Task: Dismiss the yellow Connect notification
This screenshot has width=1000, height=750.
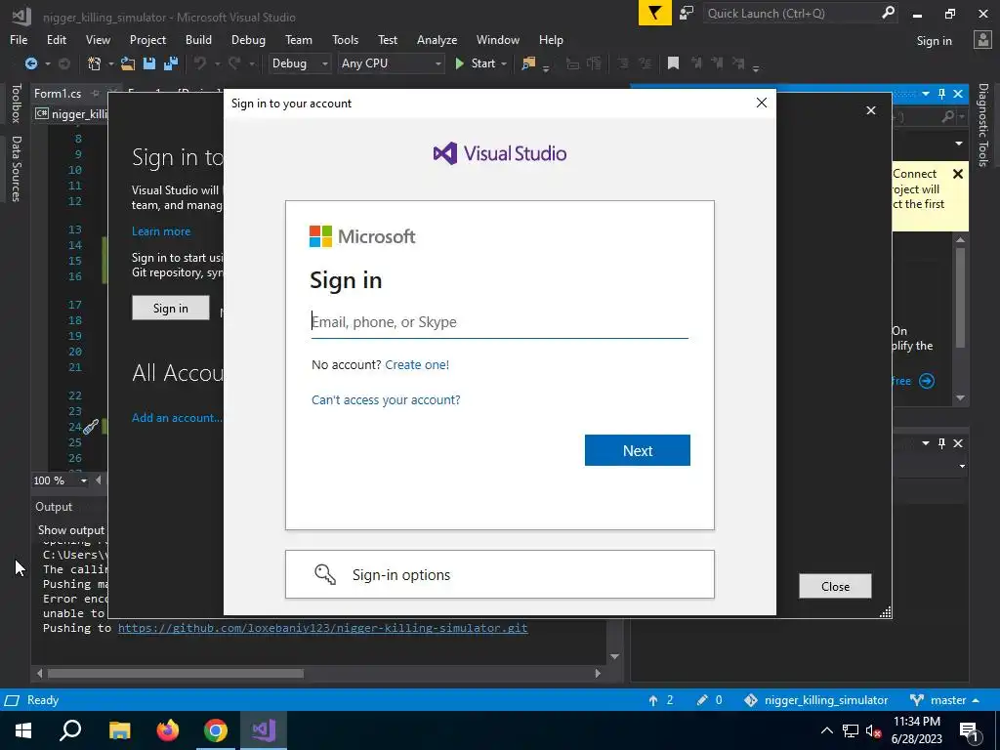Action: tap(957, 174)
